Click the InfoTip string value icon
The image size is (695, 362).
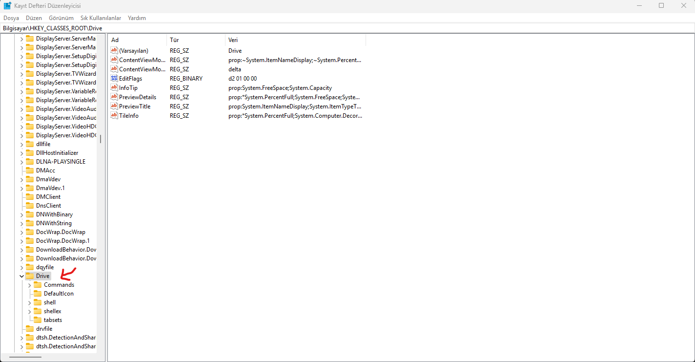tap(115, 87)
